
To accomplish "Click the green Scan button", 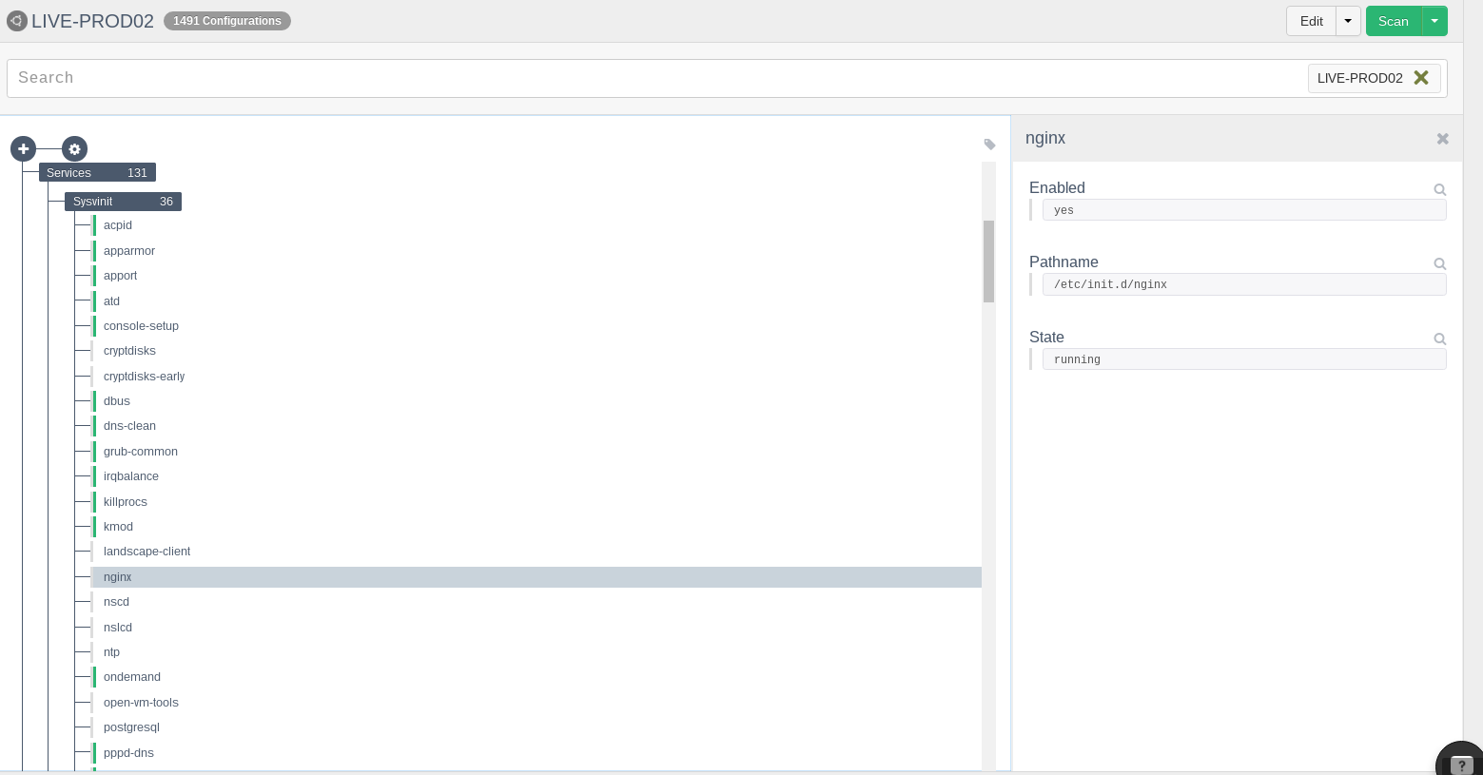I will (1394, 21).
